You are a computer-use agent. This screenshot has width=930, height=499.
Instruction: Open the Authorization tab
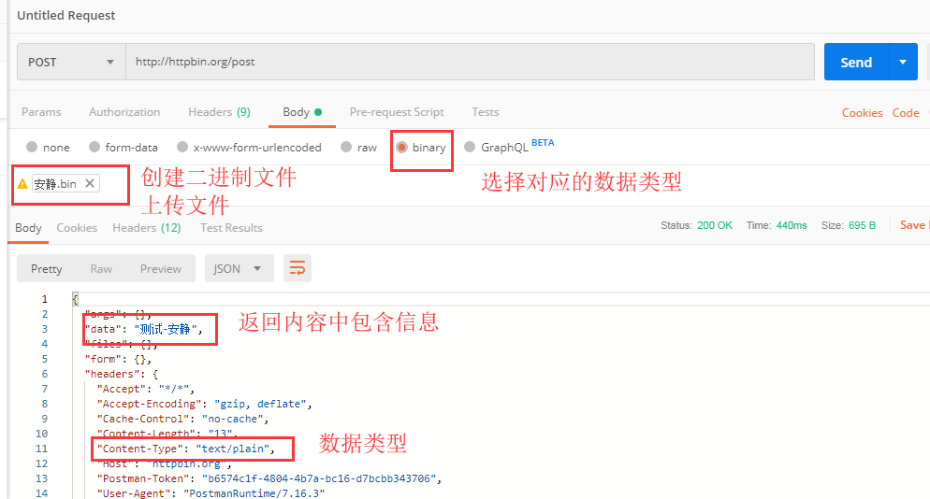(124, 112)
